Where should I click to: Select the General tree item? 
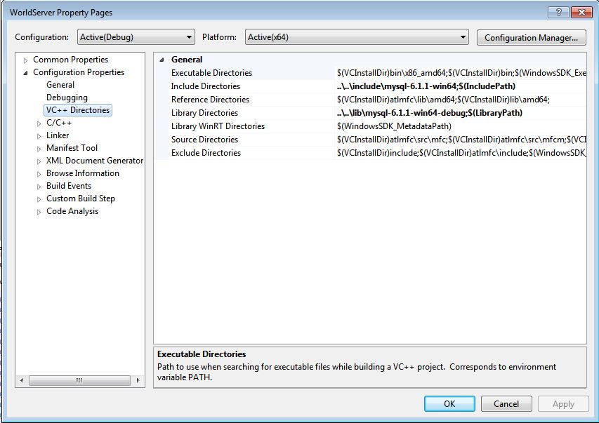pyautogui.click(x=60, y=85)
